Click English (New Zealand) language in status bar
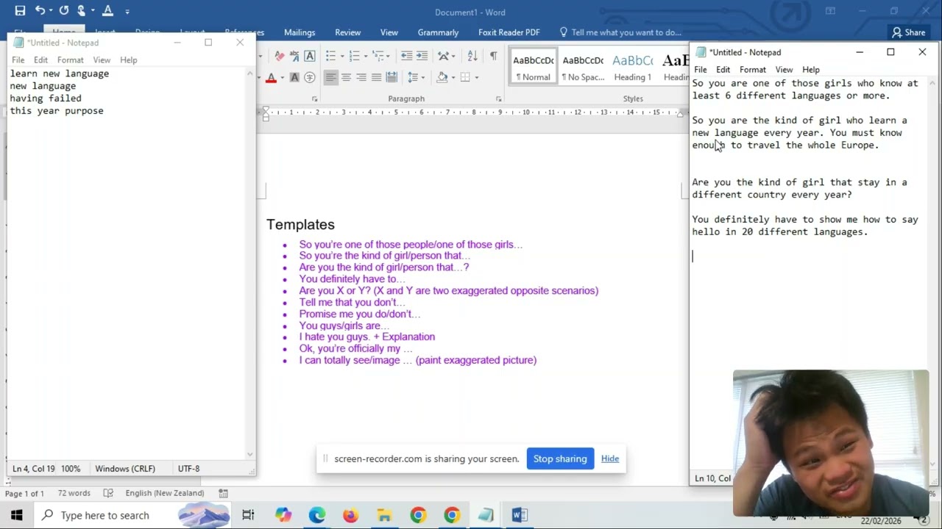The height and width of the screenshot is (529, 942). [164, 493]
